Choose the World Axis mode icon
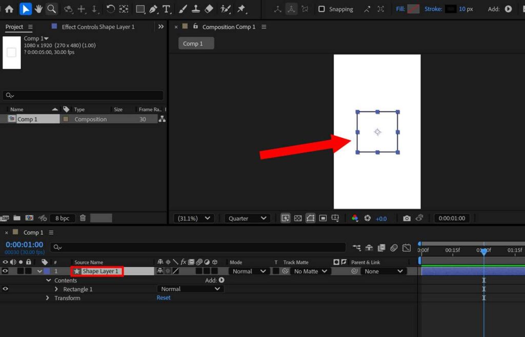 pos(291,9)
